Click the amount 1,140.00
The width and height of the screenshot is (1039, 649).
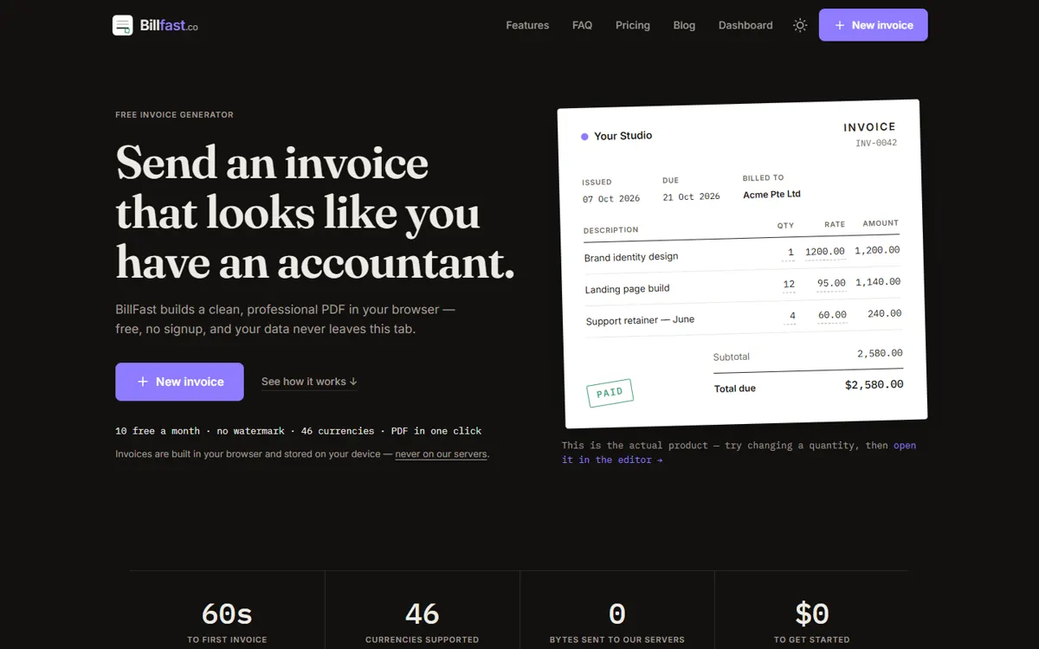[x=878, y=282]
